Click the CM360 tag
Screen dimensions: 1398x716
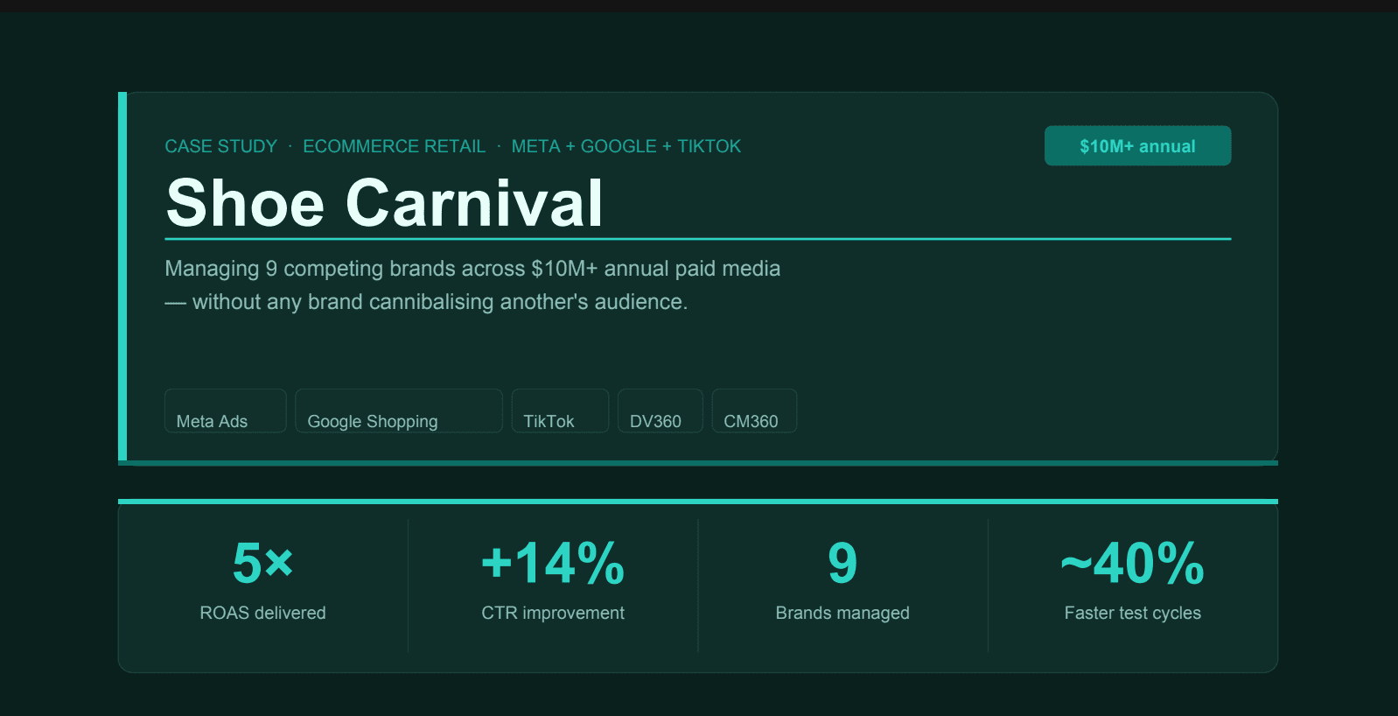(x=754, y=411)
